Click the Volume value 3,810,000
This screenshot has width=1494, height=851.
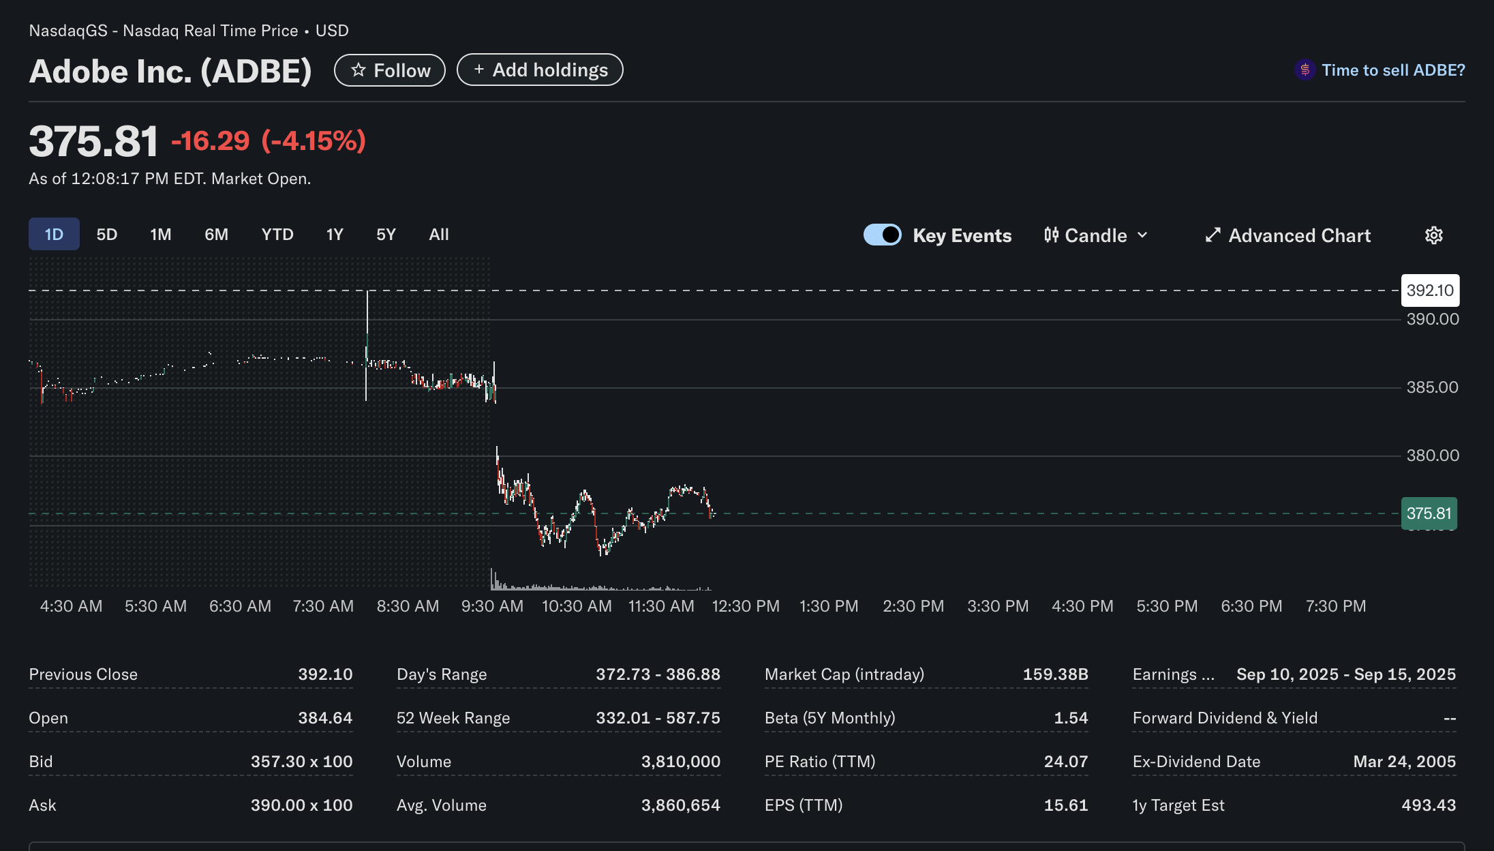pos(680,762)
